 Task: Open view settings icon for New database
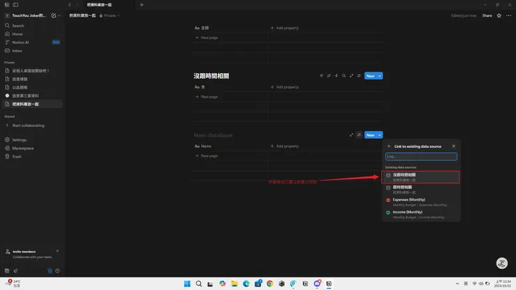coord(359,135)
